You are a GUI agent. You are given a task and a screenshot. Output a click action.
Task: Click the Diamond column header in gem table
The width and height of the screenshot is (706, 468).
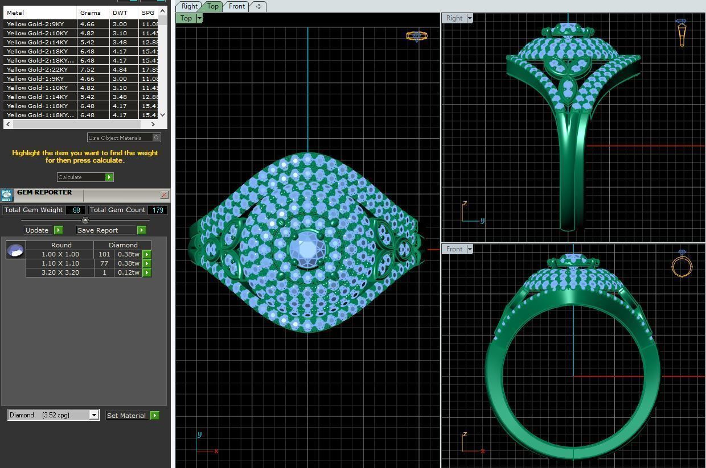click(x=124, y=245)
